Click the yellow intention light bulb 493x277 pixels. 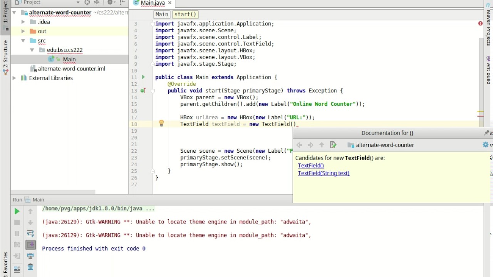click(161, 123)
